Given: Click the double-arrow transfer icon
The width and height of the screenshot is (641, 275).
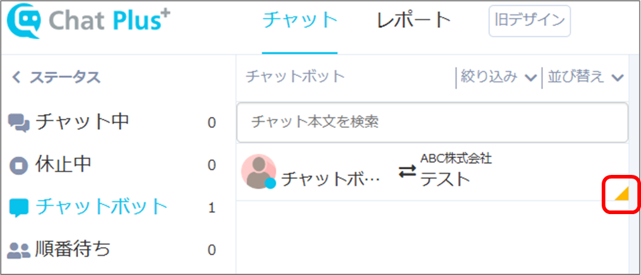Looking at the screenshot, I should (x=407, y=171).
